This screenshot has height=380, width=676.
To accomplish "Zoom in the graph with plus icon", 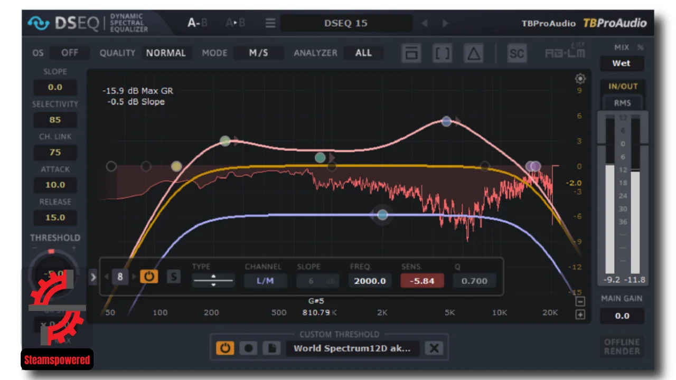I will point(580,315).
